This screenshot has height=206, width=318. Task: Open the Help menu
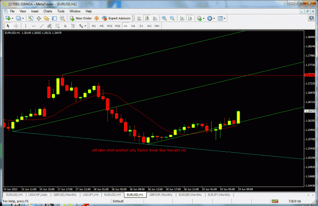[89, 11]
